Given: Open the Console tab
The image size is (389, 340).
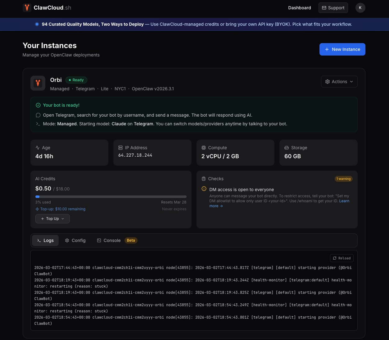Looking at the screenshot, I should tap(109, 240).
